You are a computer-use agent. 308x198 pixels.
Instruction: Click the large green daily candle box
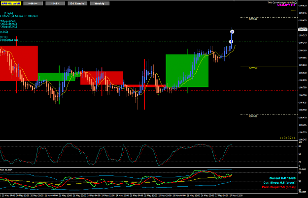point(187,71)
